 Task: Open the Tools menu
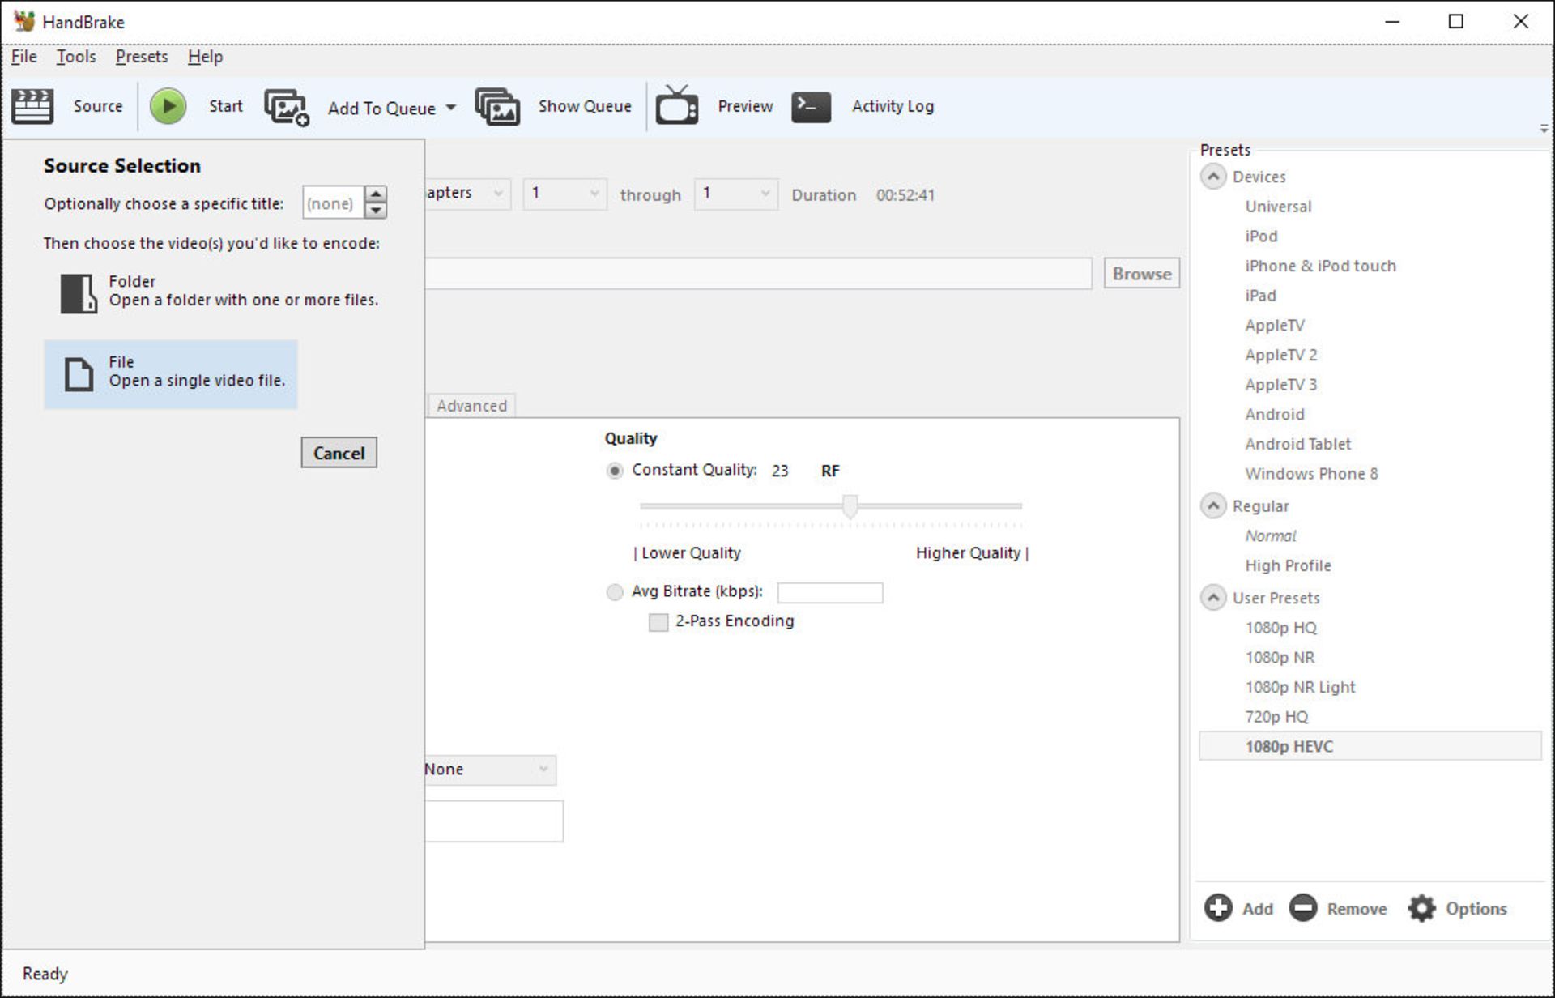tap(76, 57)
